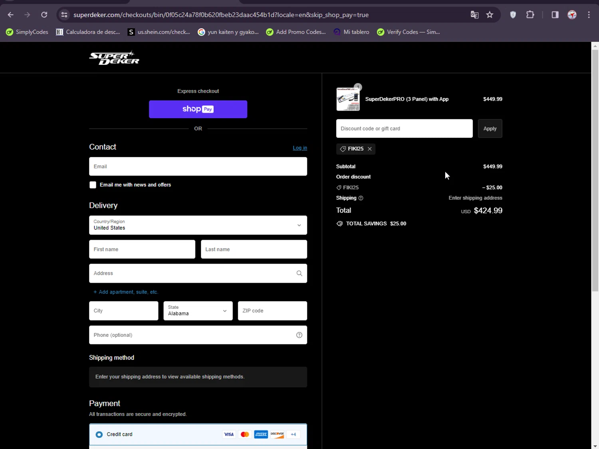
Task: Open the shield extension icon
Action: [x=513, y=15]
